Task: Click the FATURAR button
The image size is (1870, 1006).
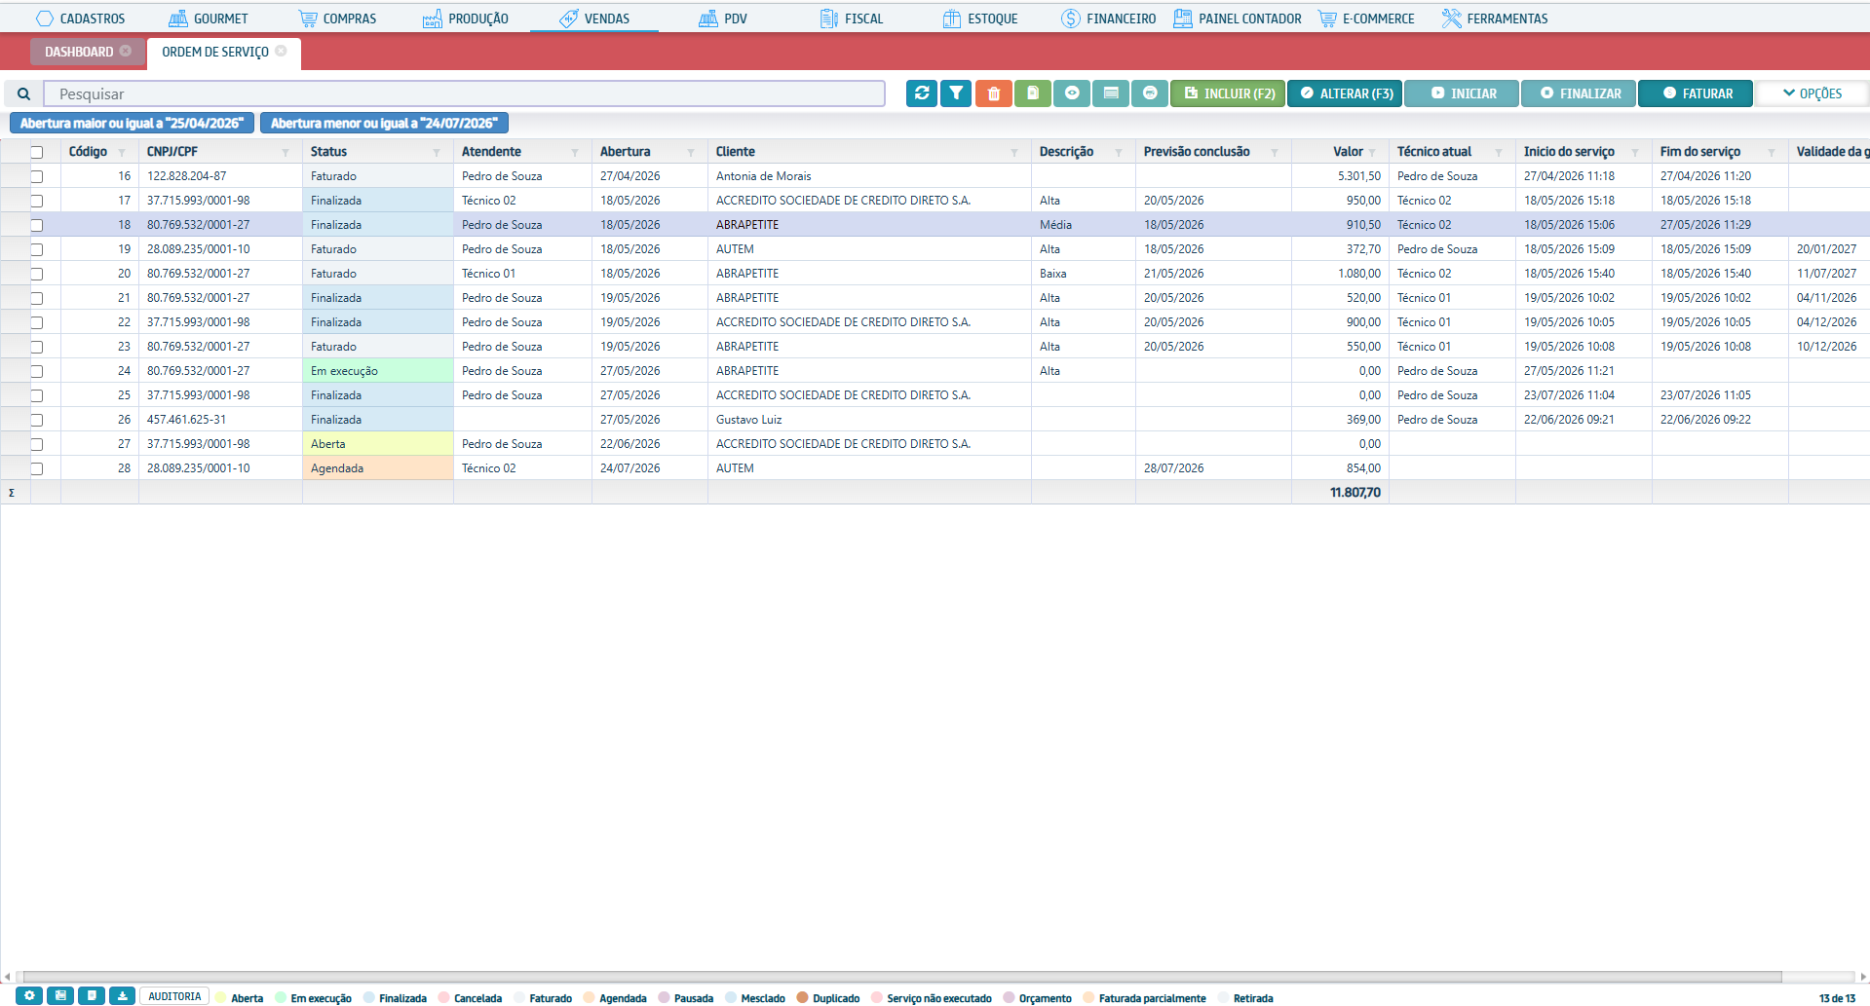Action: click(x=1696, y=93)
